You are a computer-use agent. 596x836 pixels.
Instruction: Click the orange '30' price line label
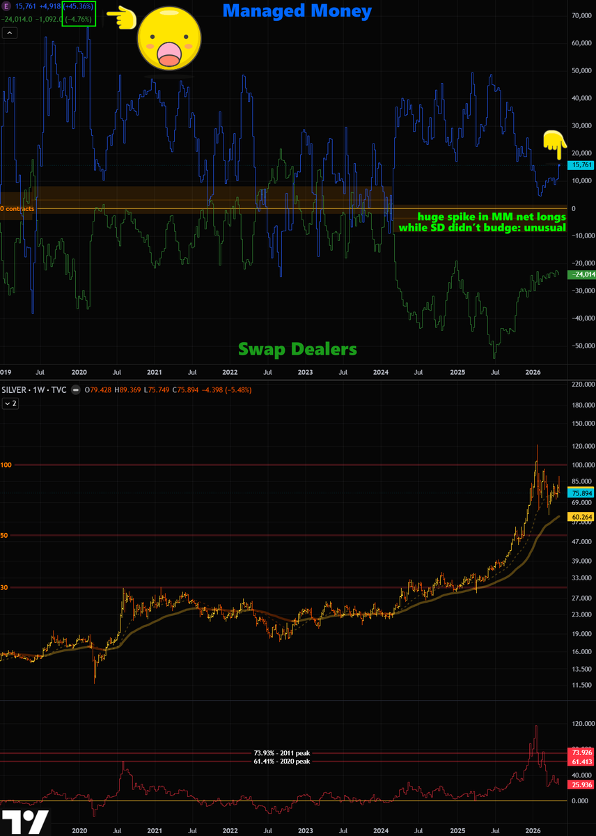[4, 587]
